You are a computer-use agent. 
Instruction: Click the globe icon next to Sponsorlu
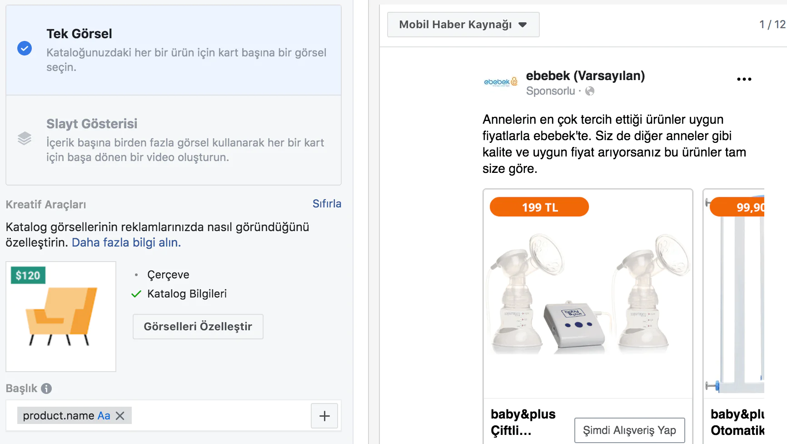click(x=590, y=91)
